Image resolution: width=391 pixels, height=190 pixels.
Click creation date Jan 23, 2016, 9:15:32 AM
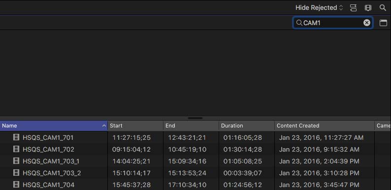click(x=319, y=149)
